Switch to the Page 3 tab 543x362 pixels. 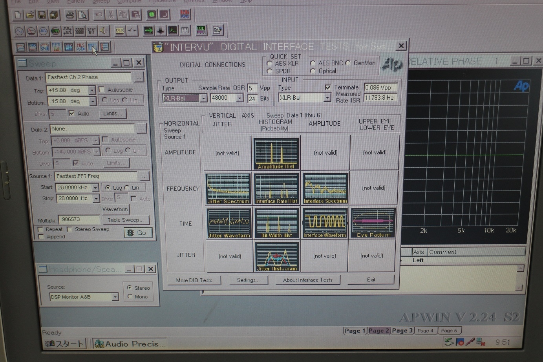click(402, 331)
